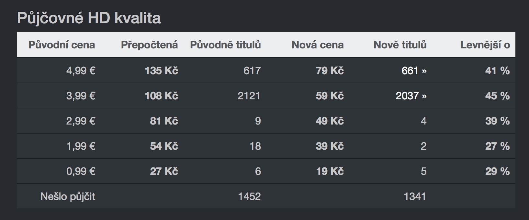This screenshot has height=220, width=529.
Task: Click the 79 Kč new price cell
Action: click(330, 71)
